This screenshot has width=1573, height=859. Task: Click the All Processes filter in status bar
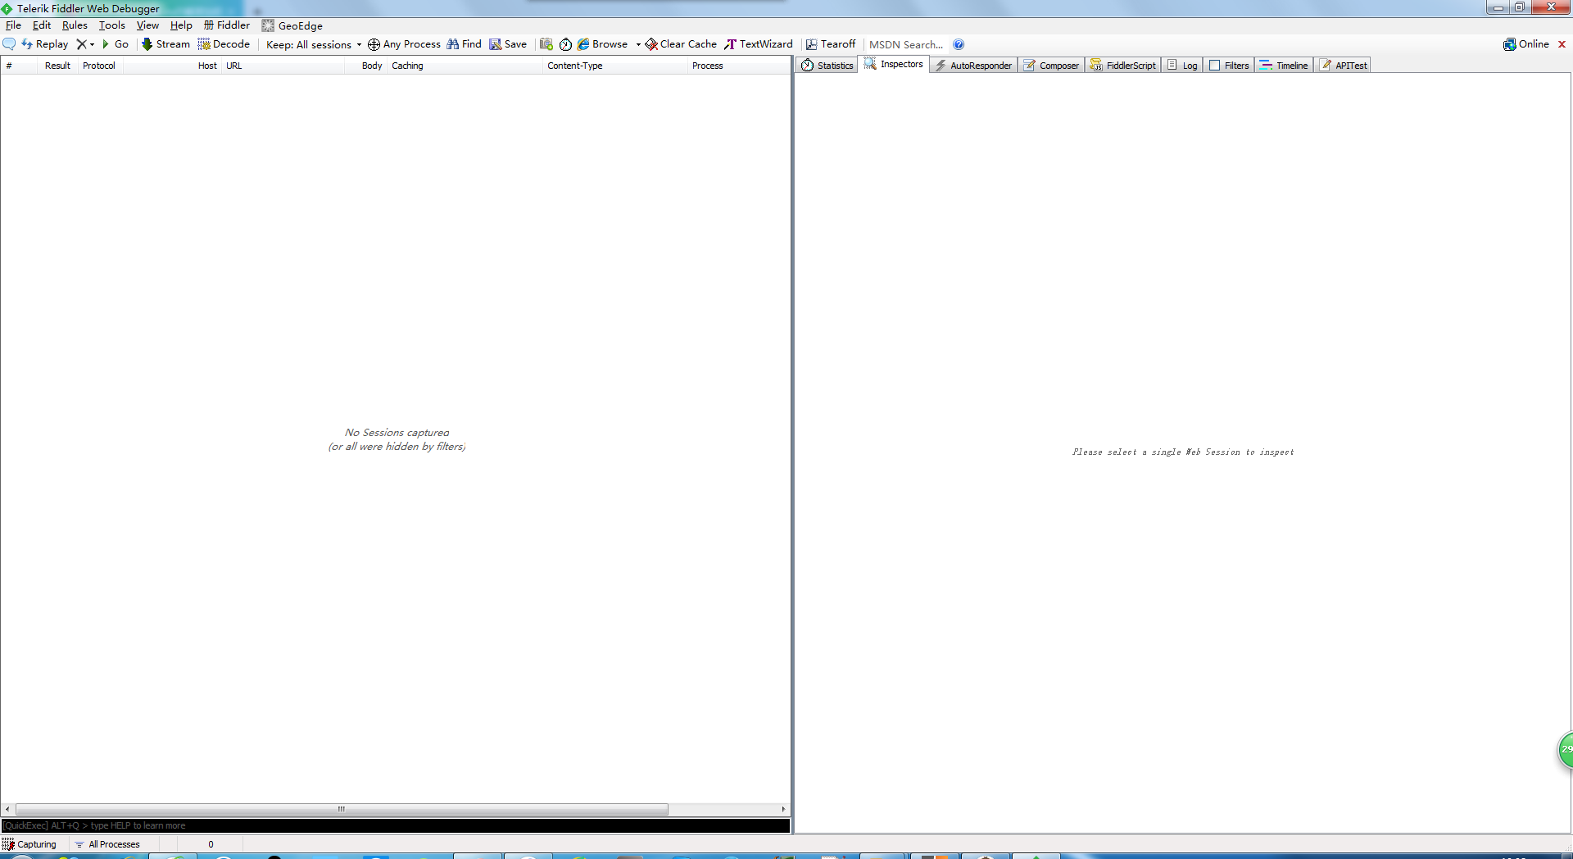coord(107,844)
